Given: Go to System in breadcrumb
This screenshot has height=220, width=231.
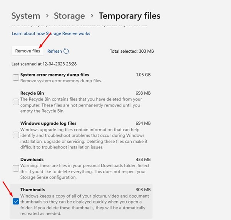Looking at the screenshot, I should click(25, 16).
